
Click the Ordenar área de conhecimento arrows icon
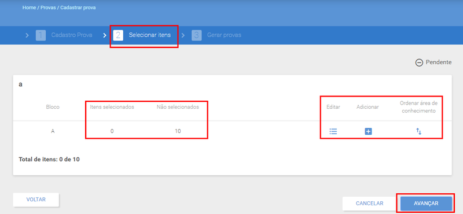418,131
